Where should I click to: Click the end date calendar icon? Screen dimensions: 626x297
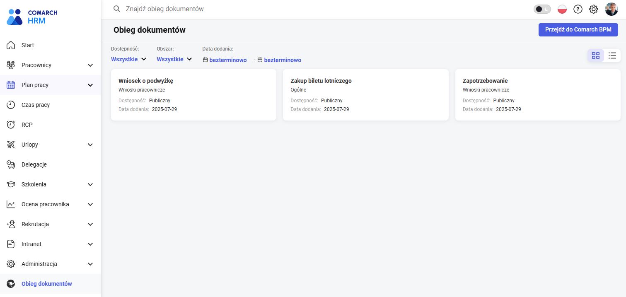pos(260,60)
